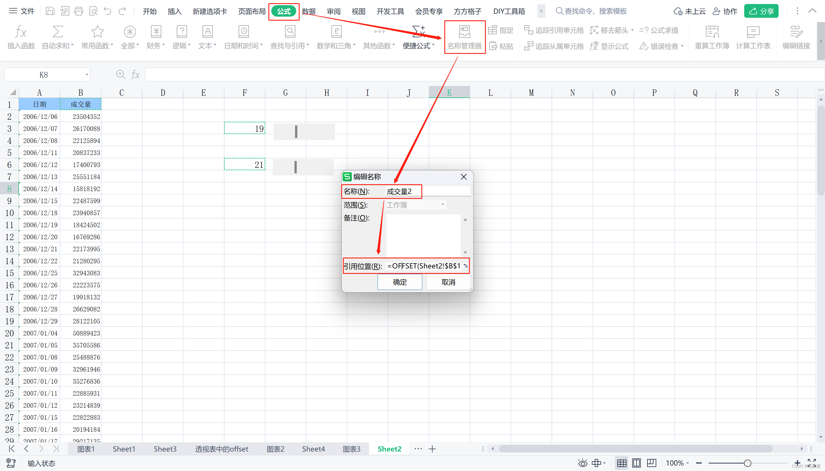Expand the Error Checking (错误检查) dropdown
Screen dimensions: 825x471
click(682, 46)
